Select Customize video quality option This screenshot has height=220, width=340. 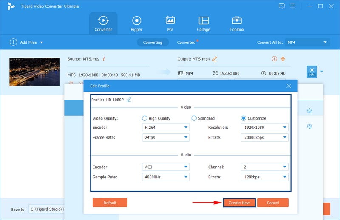(x=243, y=118)
